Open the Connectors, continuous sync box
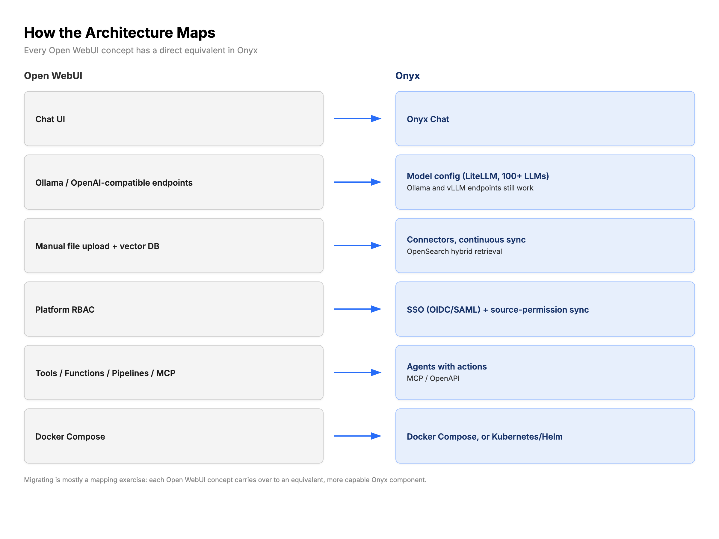 coord(545,246)
